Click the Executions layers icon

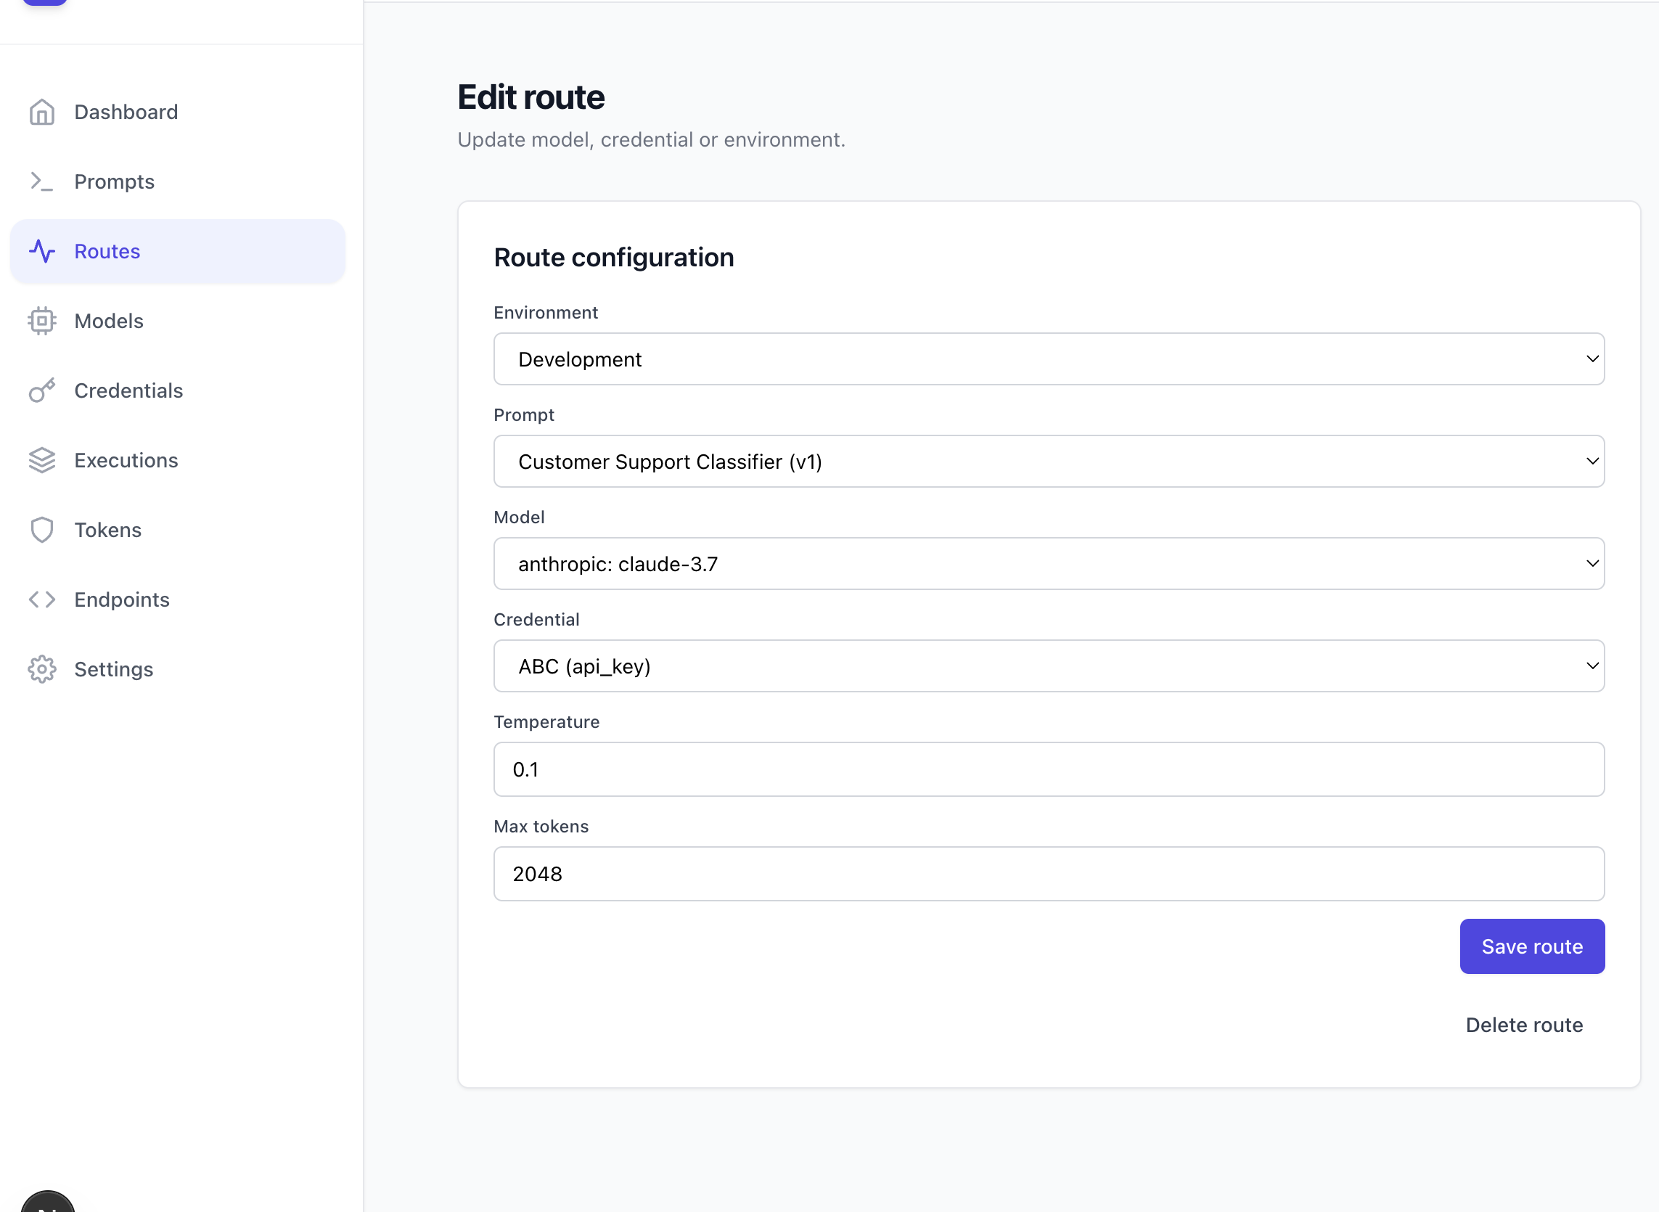[42, 460]
